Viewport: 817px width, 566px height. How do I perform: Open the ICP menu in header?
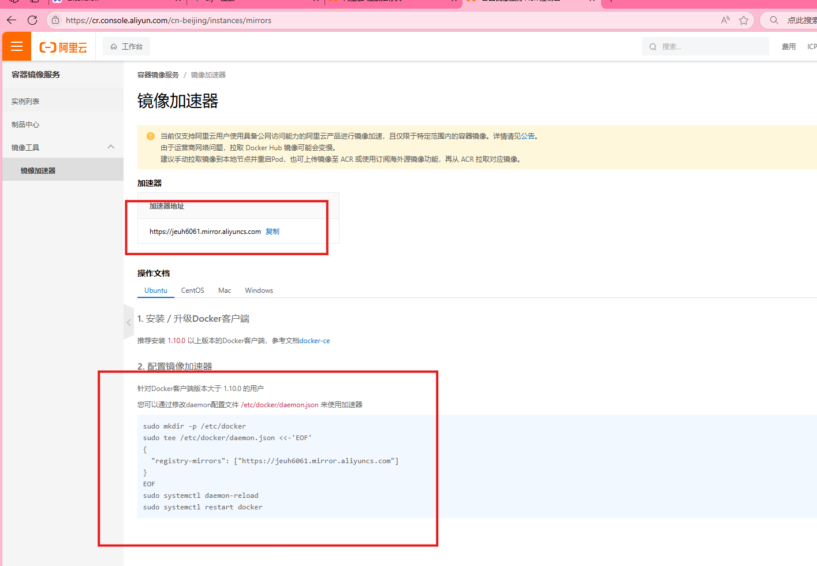[812, 47]
